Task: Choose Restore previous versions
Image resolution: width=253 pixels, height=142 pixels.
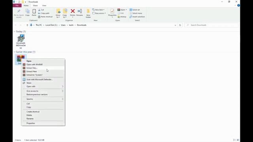Action: tap(43, 95)
